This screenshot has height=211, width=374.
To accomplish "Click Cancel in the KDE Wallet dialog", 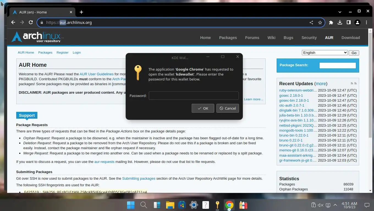I will (x=228, y=108).
